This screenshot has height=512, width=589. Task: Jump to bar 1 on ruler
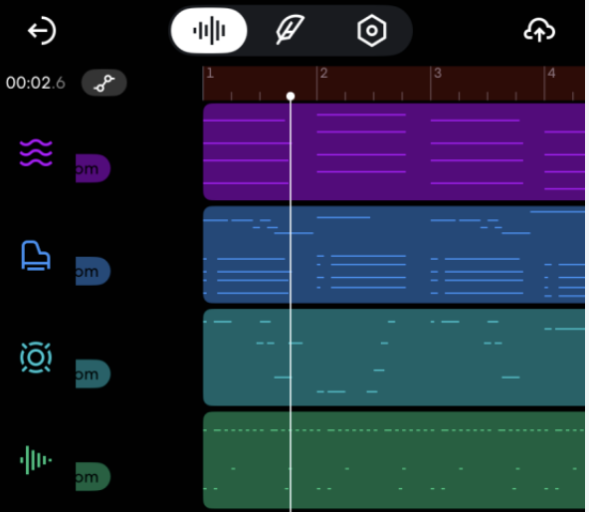[210, 74]
